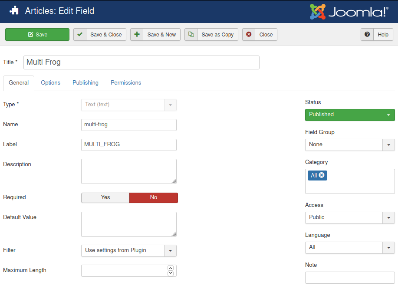Image resolution: width=398 pixels, height=292 pixels.
Task: Go to the Publishing tab
Action: [x=86, y=83]
